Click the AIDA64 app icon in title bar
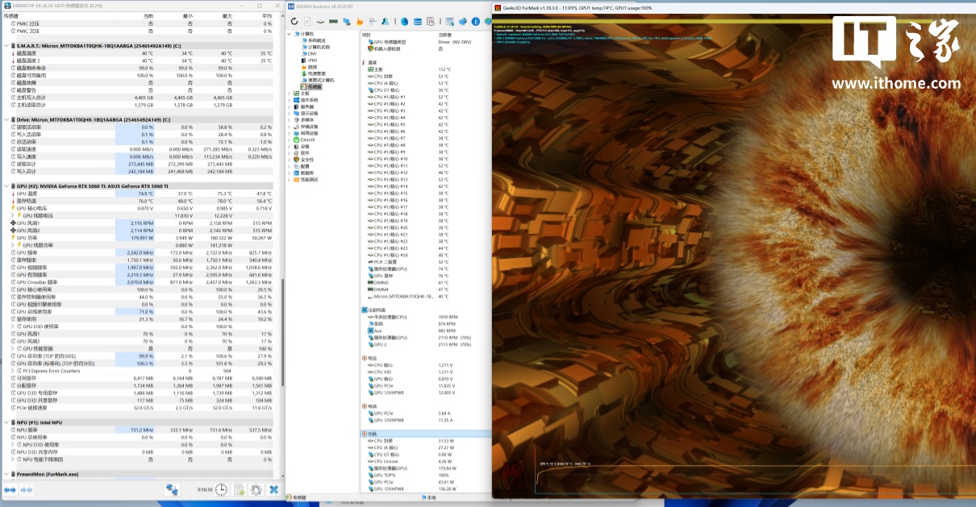The width and height of the screenshot is (976, 507). click(291, 6)
